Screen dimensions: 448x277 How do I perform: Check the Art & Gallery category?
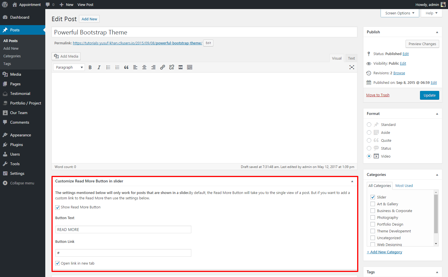[x=373, y=204]
